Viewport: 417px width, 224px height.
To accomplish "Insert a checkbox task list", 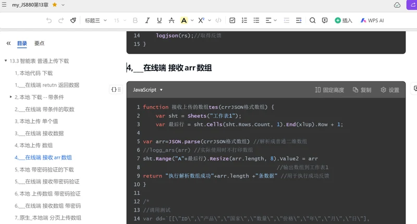I will pos(232,20).
